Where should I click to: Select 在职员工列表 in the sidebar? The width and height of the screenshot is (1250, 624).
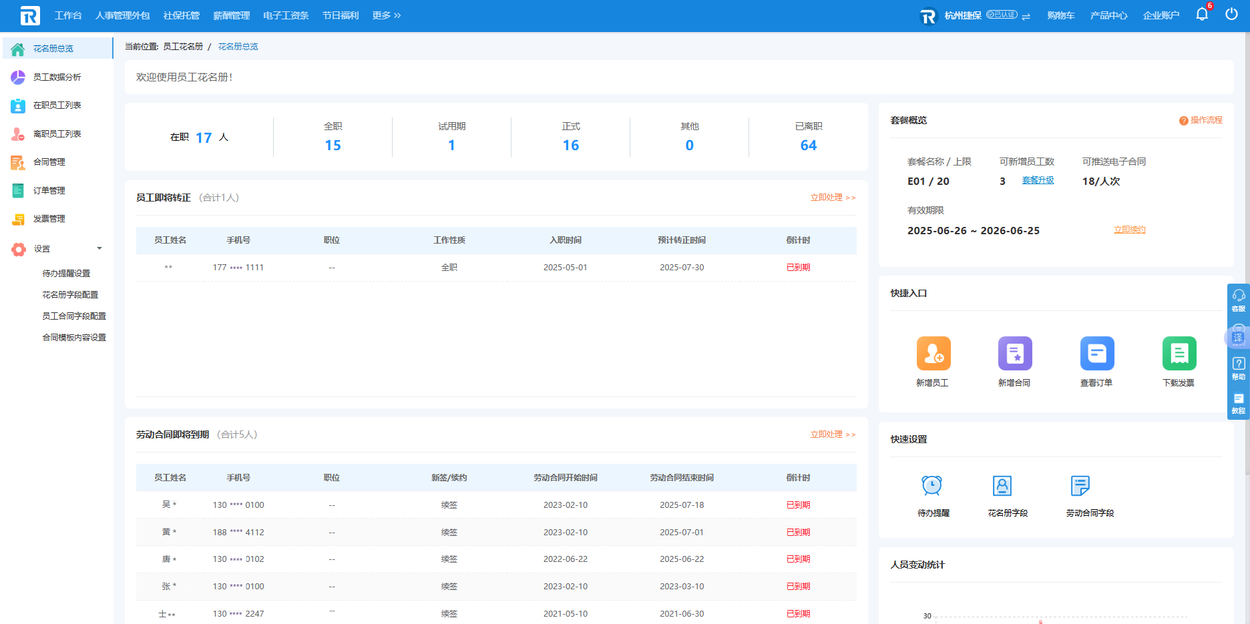57,105
